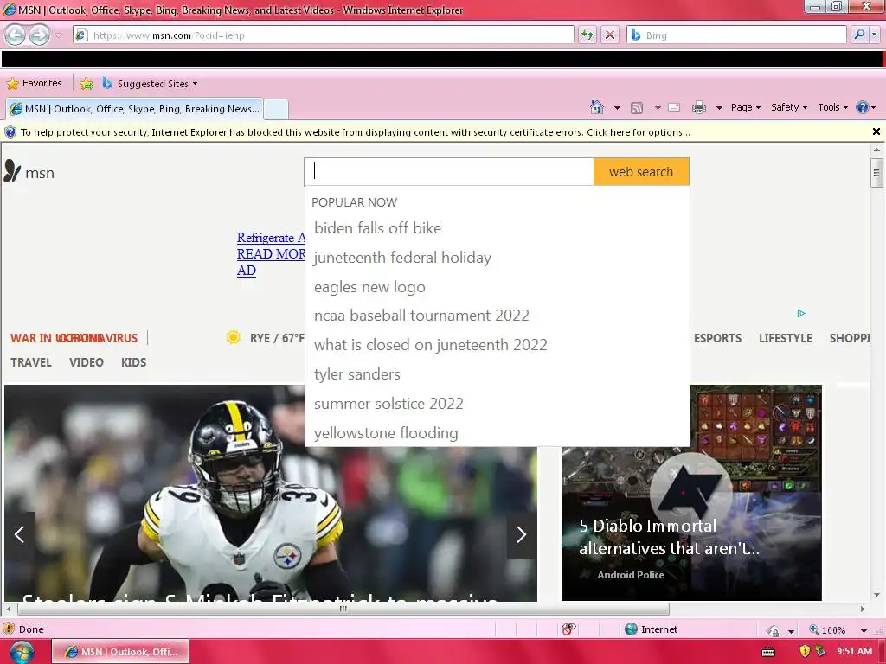This screenshot has height=664, width=886.
Task: Expand the Print dropdown arrow
Action: (719, 108)
